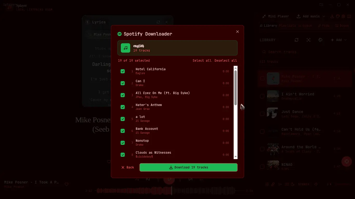
Task: Switch to the Books tab
Action: coord(342,26)
